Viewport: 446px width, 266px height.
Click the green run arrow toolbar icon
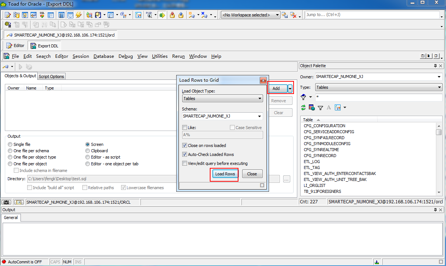[162, 15]
